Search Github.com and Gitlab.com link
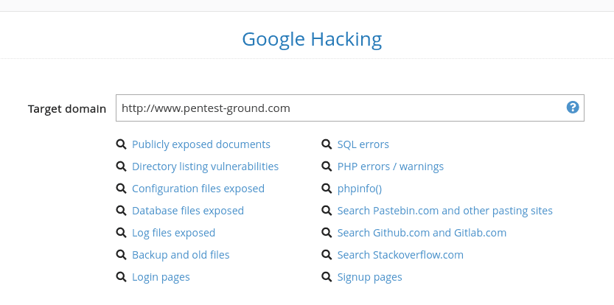The width and height of the screenshot is (614, 305). coord(422,233)
